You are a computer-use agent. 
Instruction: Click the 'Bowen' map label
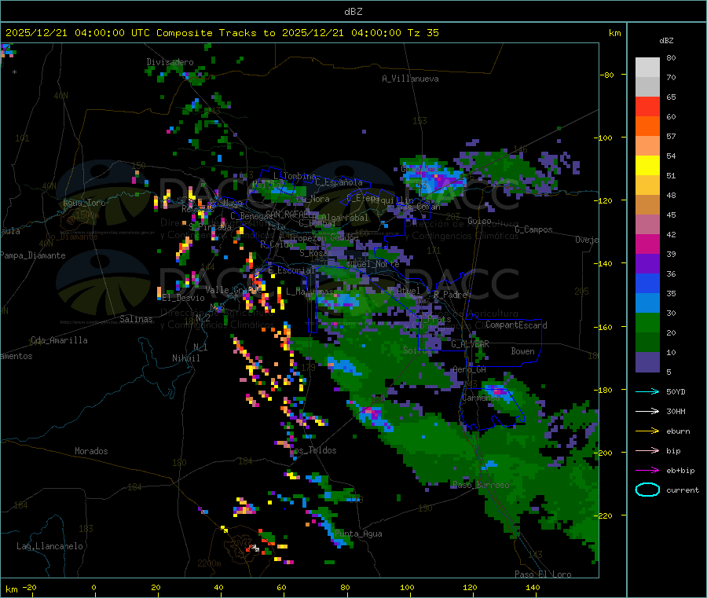(x=522, y=350)
